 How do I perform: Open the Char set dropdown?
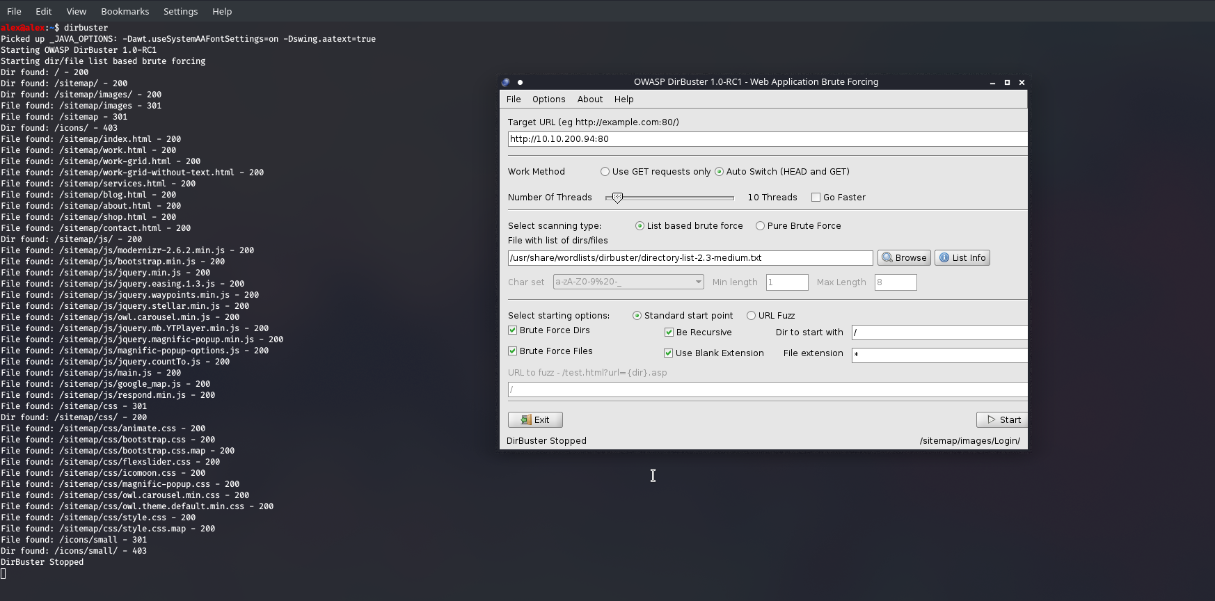(x=628, y=282)
